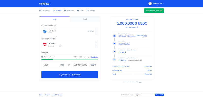This screenshot has width=203, height=98.
Task: Click the bank icon next to Payment Method summary
Action: [114, 36]
